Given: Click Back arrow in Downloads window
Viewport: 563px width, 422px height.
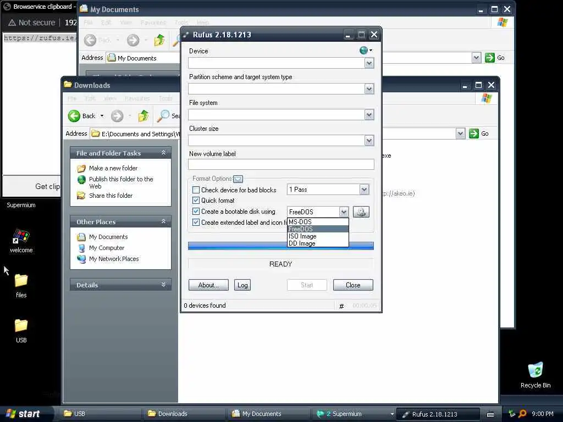Looking at the screenshot, I should click(x=74, y=115).
